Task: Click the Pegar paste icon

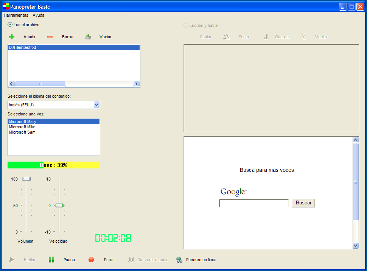Action: coord(226,37)
